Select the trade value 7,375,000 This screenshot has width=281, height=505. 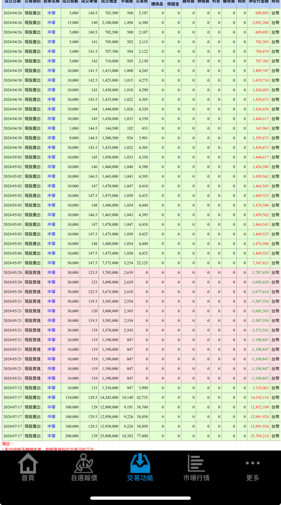click(x=110, y=263)
